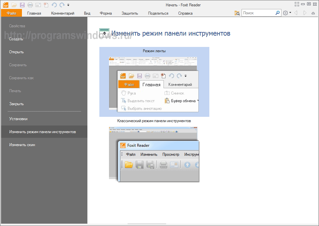Open the Файл tab
Image resolution: width=319 pixels, height=226 pixels.
click(11, 13)
